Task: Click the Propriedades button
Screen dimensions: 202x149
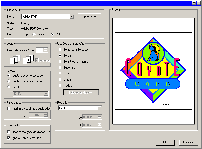Action: (89, 16)
